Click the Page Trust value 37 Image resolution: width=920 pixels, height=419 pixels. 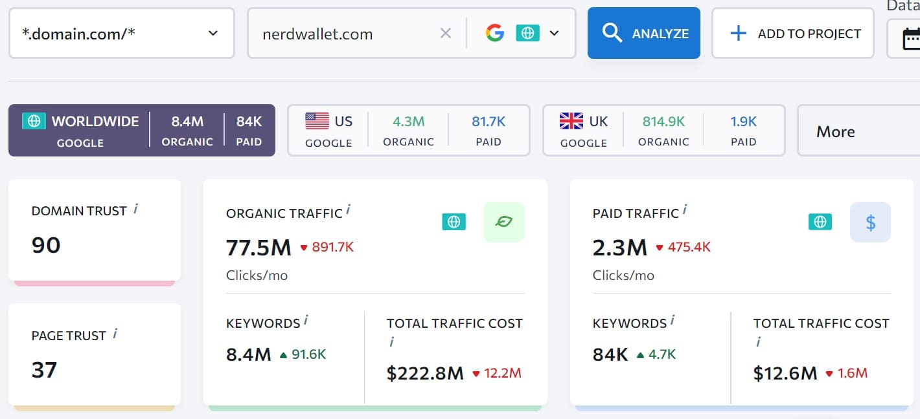(x=45, y=370)
